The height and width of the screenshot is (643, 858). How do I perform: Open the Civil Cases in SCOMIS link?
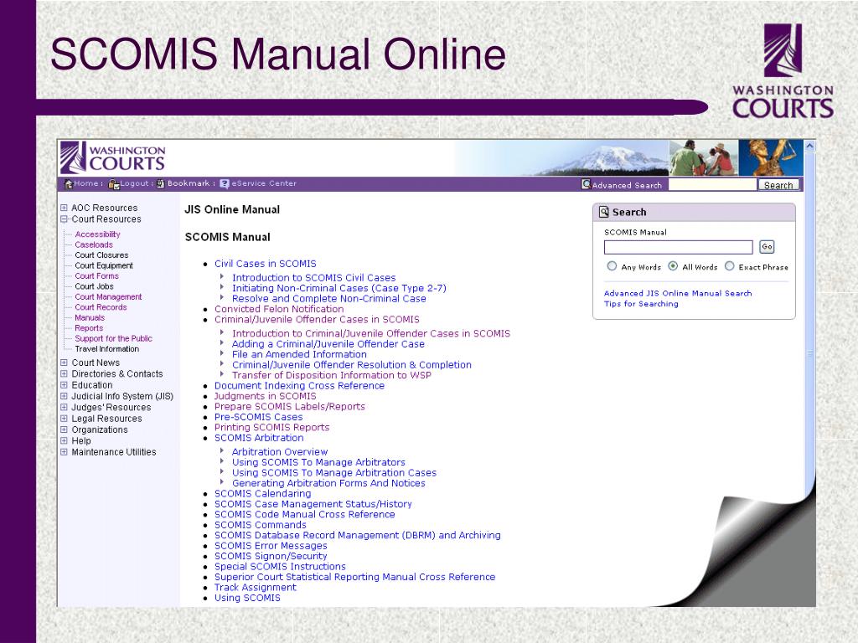pyautogui.click(x=266, y=264)
